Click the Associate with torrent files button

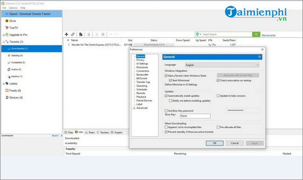click(x=238, y=75)
